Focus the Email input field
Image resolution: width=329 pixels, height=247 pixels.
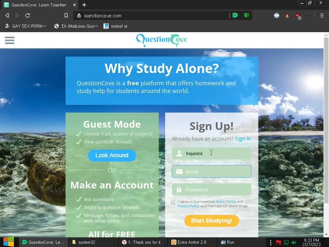pyautogui.click(x=211, y=171)
